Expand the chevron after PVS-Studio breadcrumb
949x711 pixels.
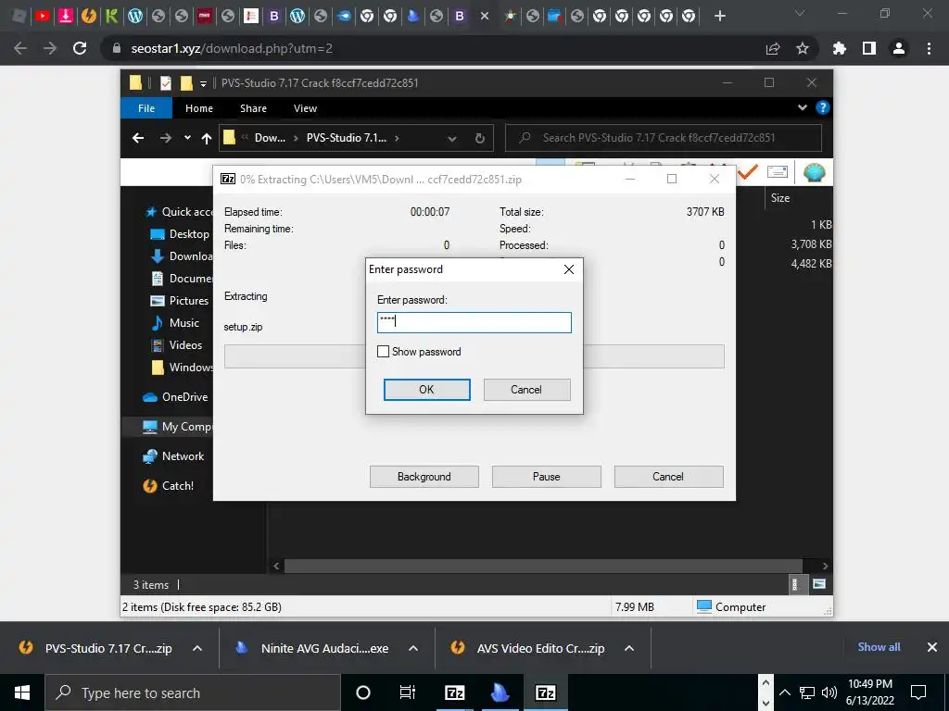pos(397,138)
